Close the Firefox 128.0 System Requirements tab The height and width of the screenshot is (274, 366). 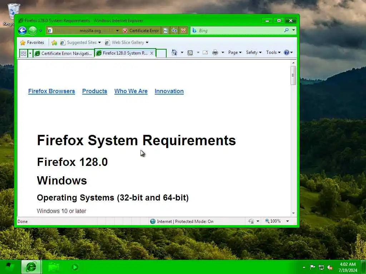[152, 53]
